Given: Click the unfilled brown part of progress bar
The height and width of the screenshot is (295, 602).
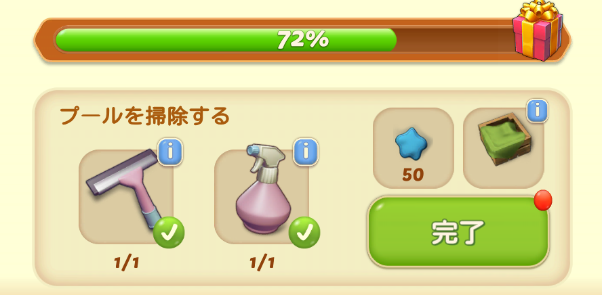Looking at the screenshot, I should tap(455, 39).
